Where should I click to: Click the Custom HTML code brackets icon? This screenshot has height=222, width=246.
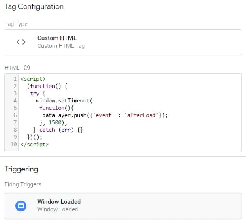point(21,42)
